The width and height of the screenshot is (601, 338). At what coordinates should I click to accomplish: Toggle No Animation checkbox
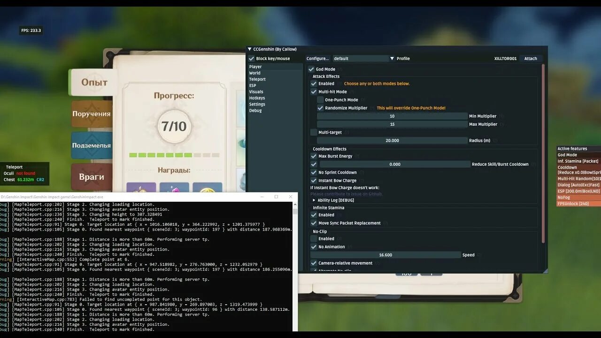click(x=314, y=246)
